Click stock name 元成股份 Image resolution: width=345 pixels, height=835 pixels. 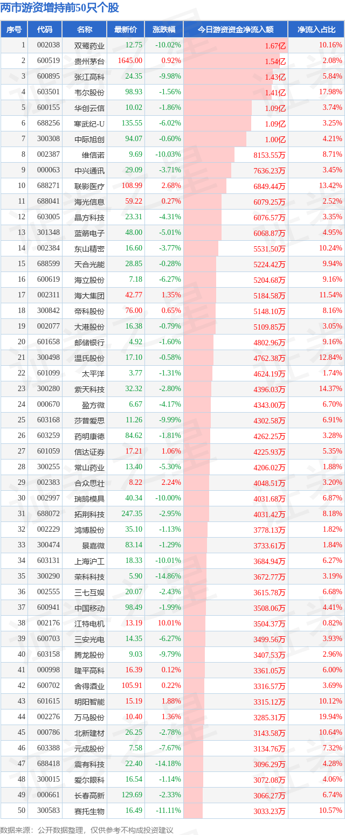[89, 748]
